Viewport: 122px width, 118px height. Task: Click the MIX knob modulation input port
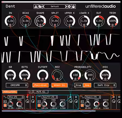(105, 79)
